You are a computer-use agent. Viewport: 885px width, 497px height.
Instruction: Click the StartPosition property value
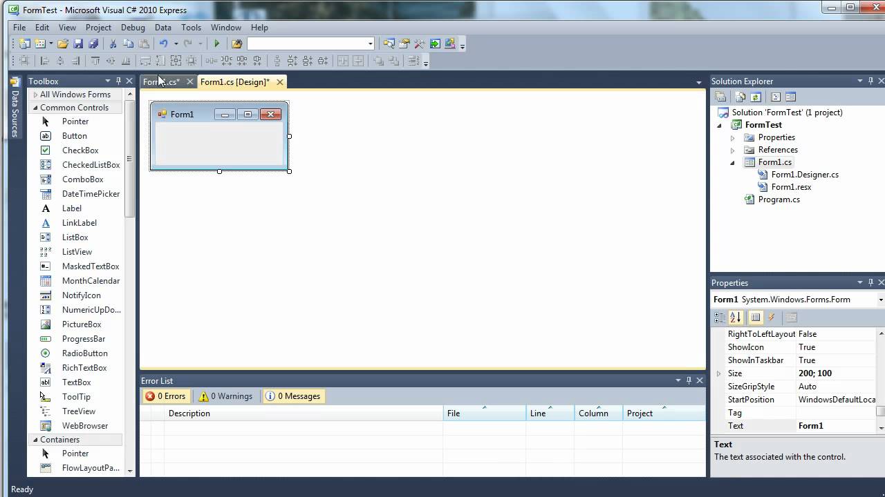[836, 400]
